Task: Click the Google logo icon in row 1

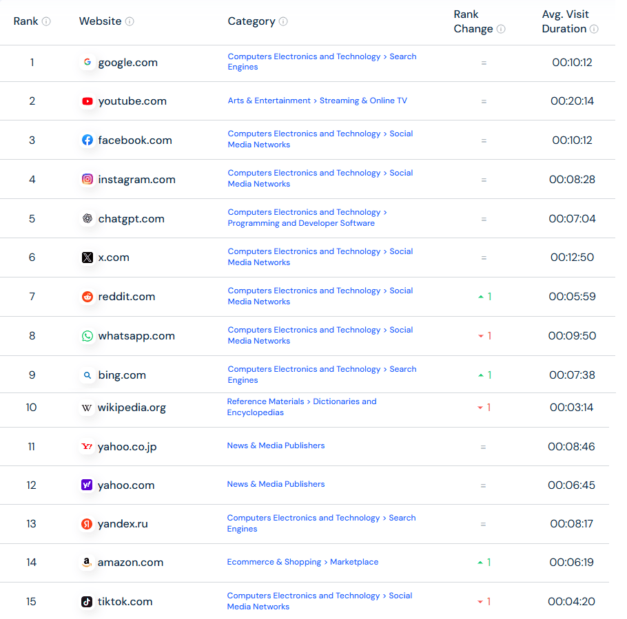Action: coord(88,63)
